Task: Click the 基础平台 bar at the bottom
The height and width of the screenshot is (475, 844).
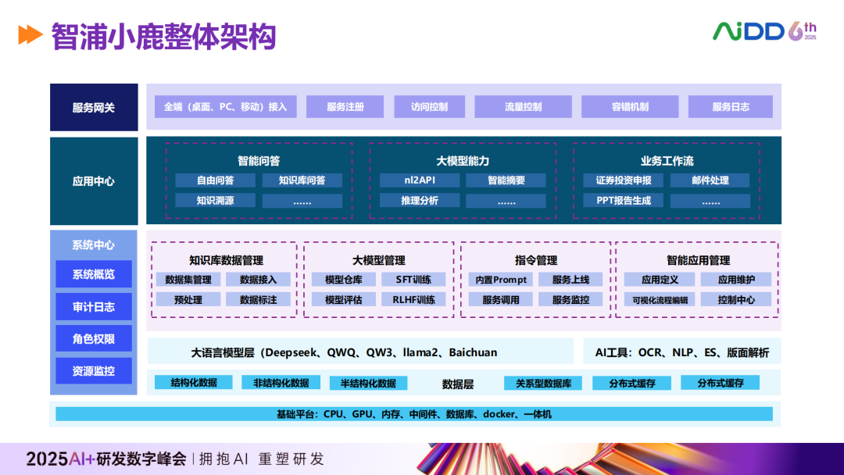Action: (x=422, y=412)
